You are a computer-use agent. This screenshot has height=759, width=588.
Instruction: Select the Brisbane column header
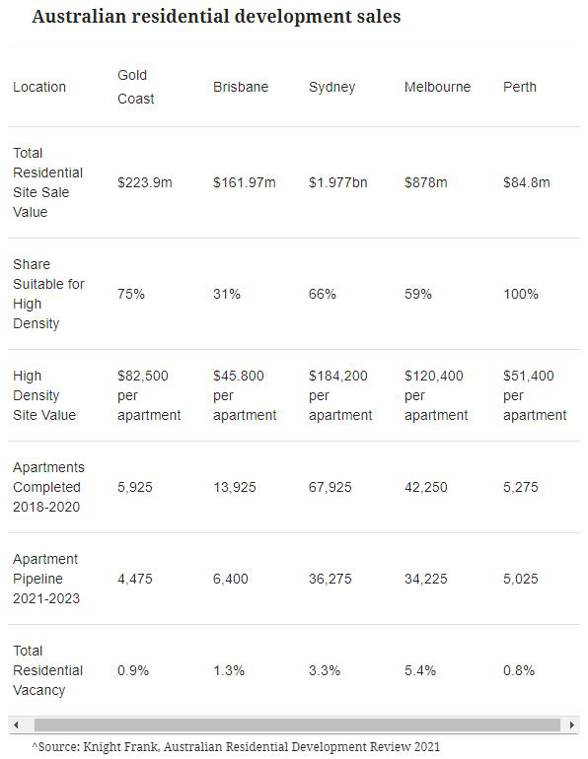click(x=241, y=87)
